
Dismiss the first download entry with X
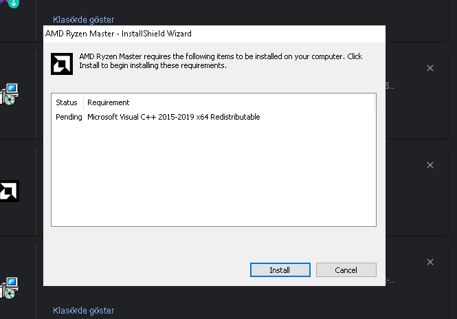point(430,68)
